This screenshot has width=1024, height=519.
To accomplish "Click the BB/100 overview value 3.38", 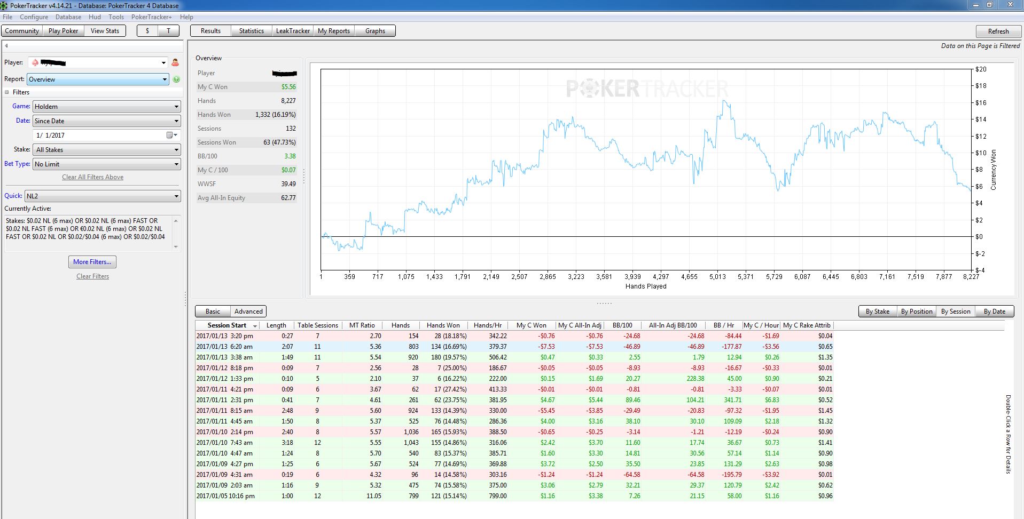I will [290, 156].
